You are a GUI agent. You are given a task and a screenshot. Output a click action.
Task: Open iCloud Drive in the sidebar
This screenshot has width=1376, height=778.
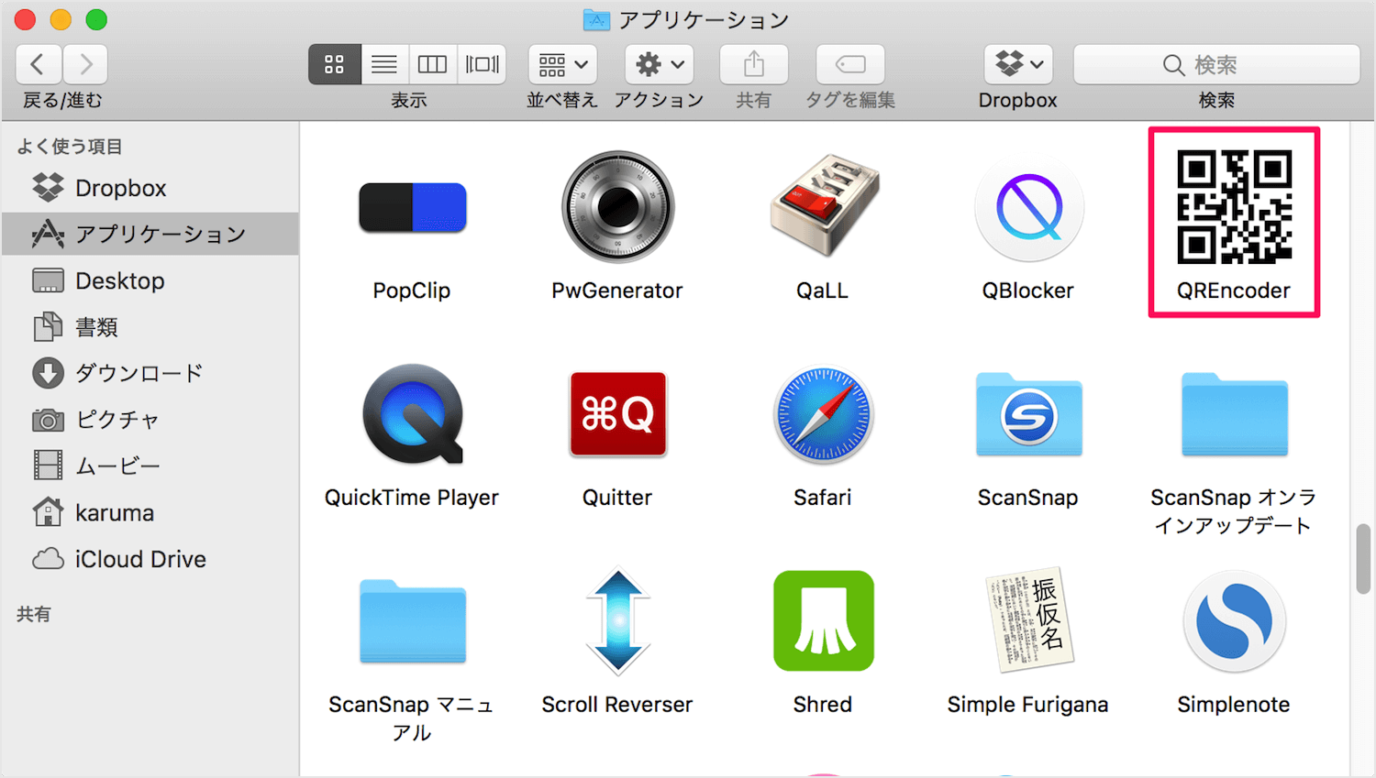pos(150,559)
